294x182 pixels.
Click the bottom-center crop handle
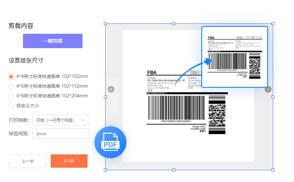174,170
